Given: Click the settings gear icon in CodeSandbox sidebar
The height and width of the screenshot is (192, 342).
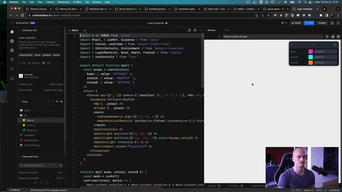Looking at the screenshot, I should (x=12, y=50).
